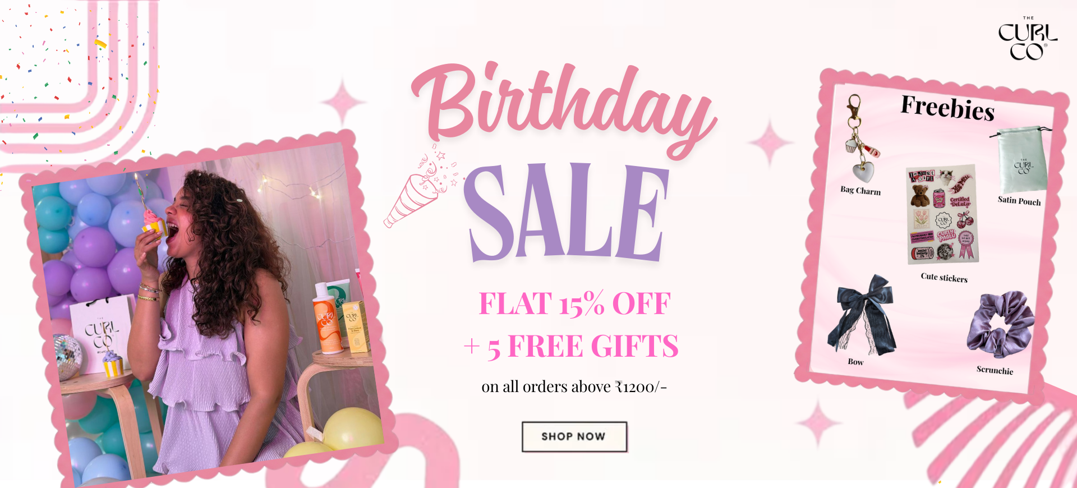Click the FLAT 15% OFF offer text
The width and height of the screenshot is (1077, 488).
[574, 303]
